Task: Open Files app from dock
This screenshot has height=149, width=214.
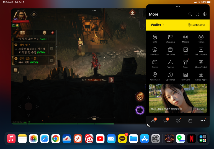Action: coord(133,139)
